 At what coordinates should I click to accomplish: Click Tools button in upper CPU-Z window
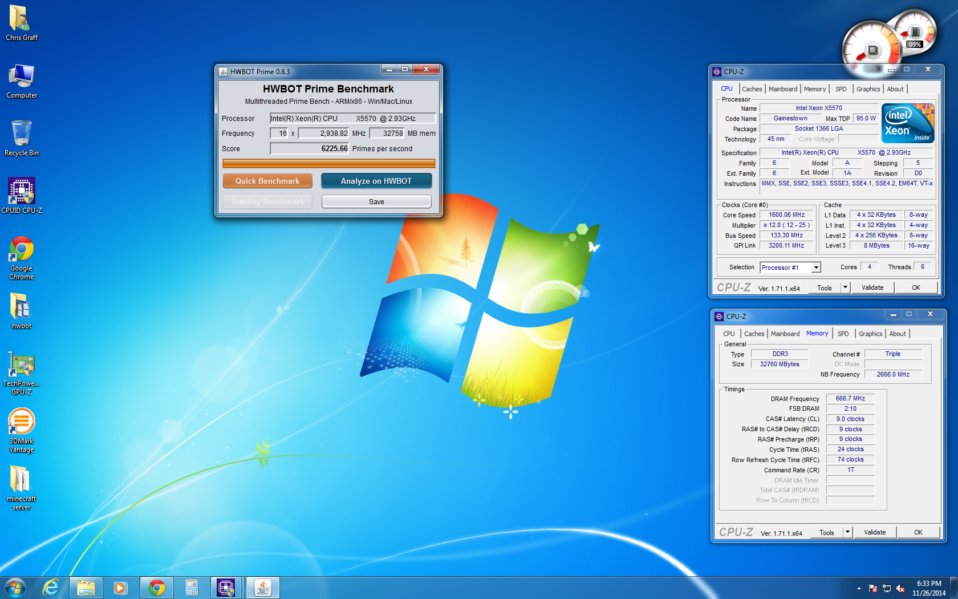825,288
